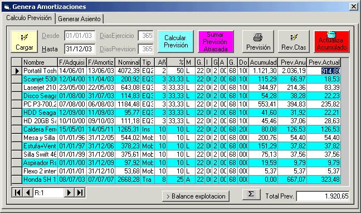Click the HDD Seaga name cell

40,113
